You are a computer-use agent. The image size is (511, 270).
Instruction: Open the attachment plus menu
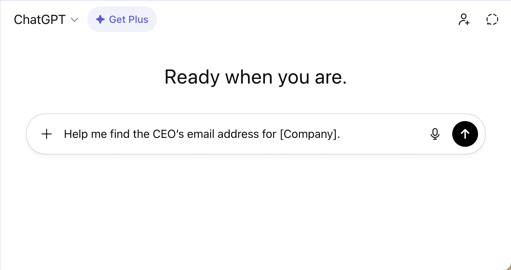[x=46, y=134]
